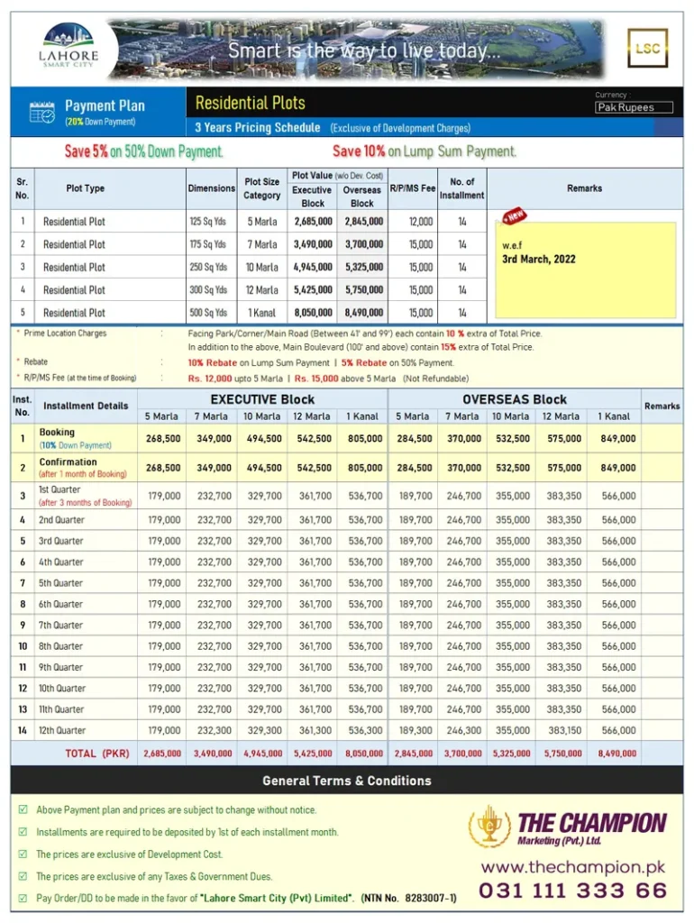
Task: Select the OVERSEAS Block column header
Action: 515,399
